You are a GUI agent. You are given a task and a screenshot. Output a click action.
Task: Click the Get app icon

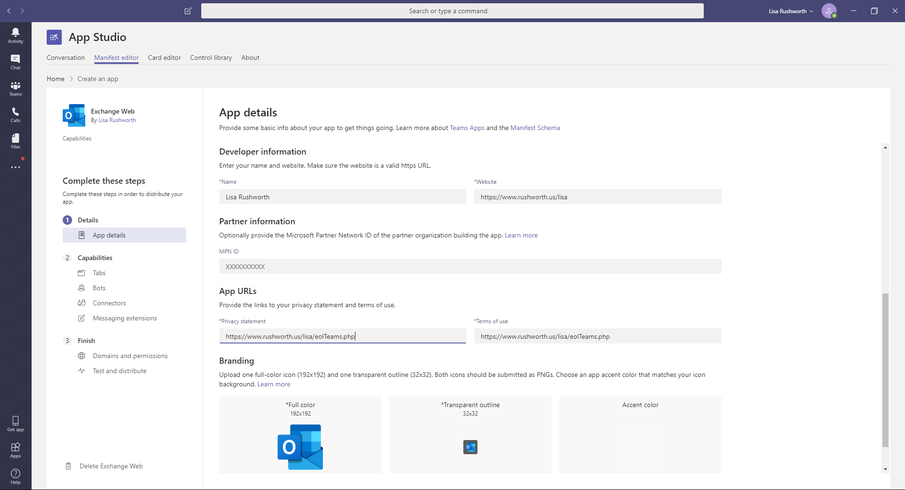click(16, 424)
